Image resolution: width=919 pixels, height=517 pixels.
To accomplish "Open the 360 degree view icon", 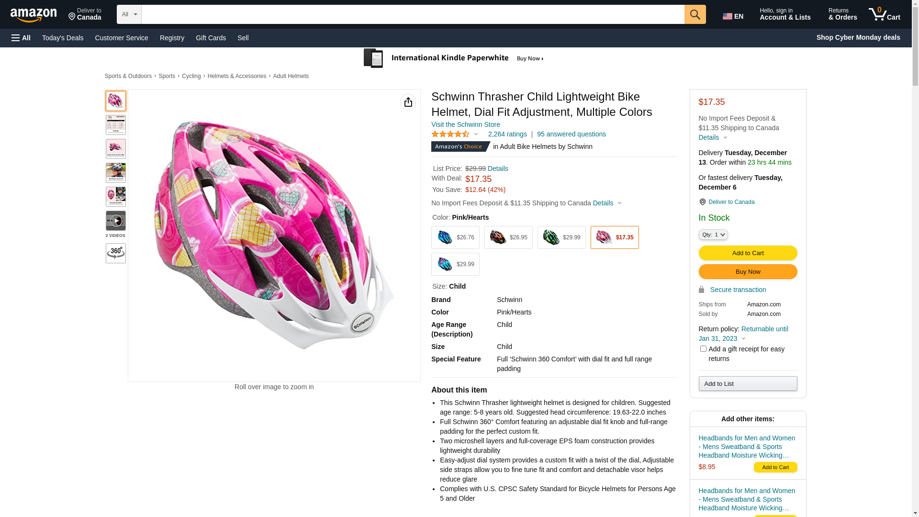I will (x=116, y=253).
